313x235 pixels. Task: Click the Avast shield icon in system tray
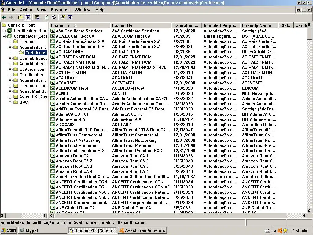(x=280, y=231)
